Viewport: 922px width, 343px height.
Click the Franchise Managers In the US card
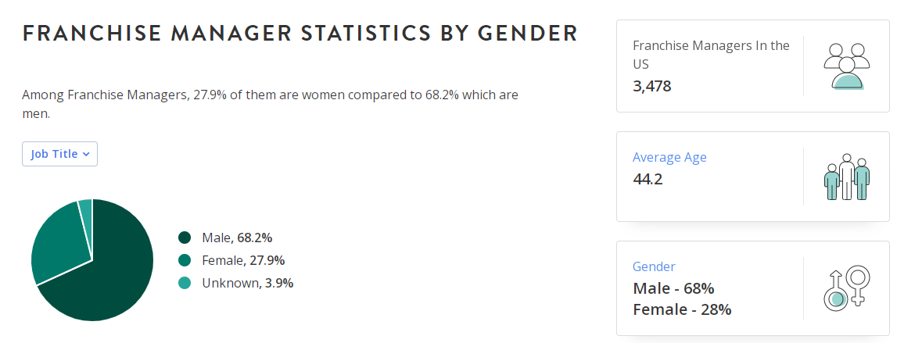[x=752, y=66]
